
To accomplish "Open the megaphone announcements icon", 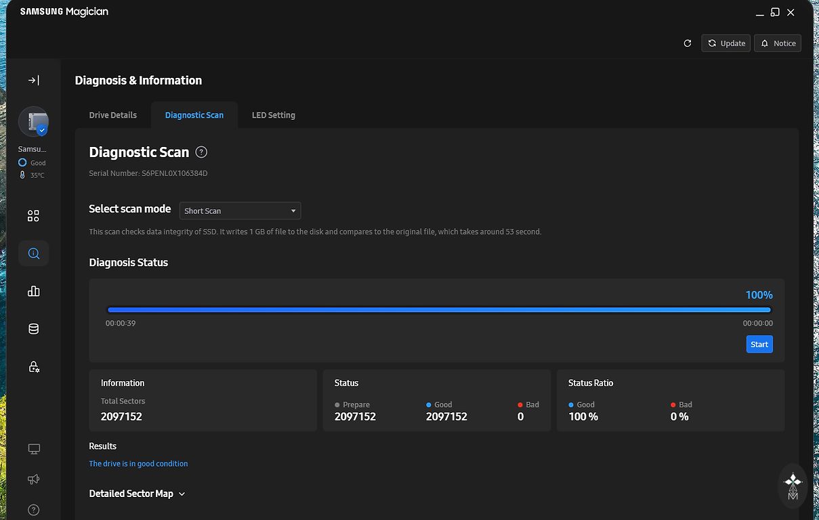I will 33,479.
